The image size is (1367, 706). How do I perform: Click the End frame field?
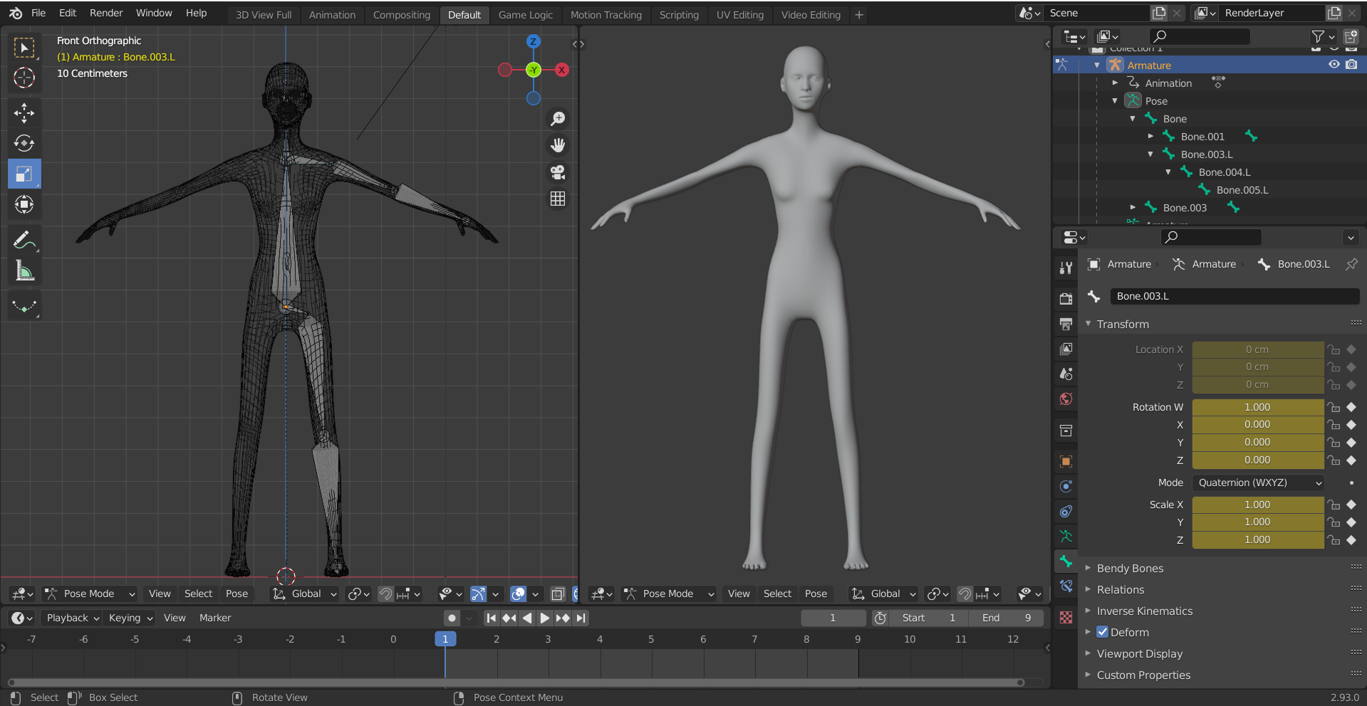tap(1007, 618)
